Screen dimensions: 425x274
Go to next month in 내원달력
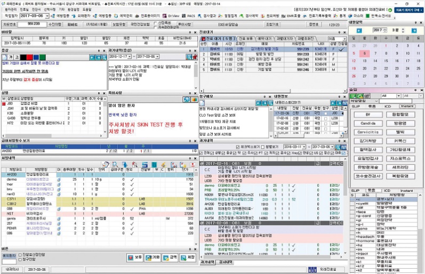point(414,30)
